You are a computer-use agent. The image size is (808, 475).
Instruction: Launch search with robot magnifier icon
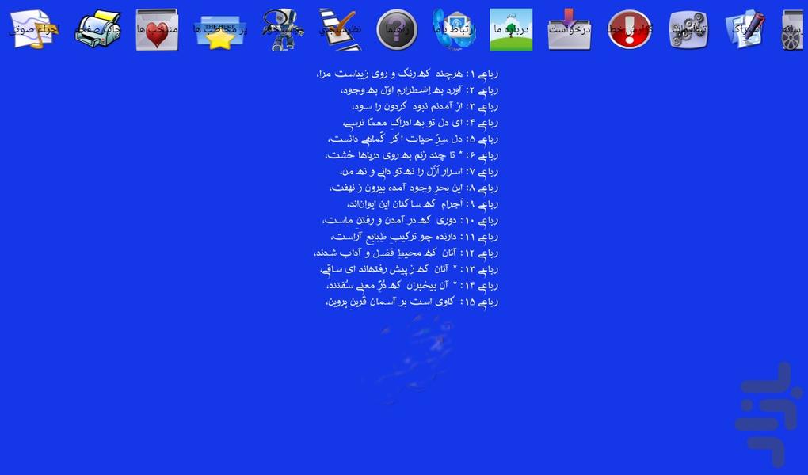pyautogui.click(x=282, y=29)
